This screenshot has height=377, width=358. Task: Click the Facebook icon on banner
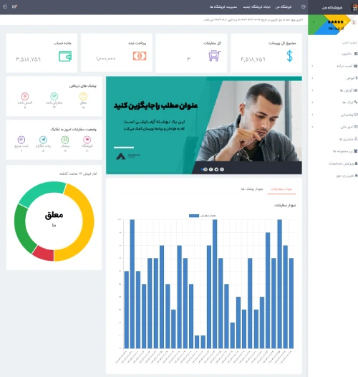click(x=211, y=169)
